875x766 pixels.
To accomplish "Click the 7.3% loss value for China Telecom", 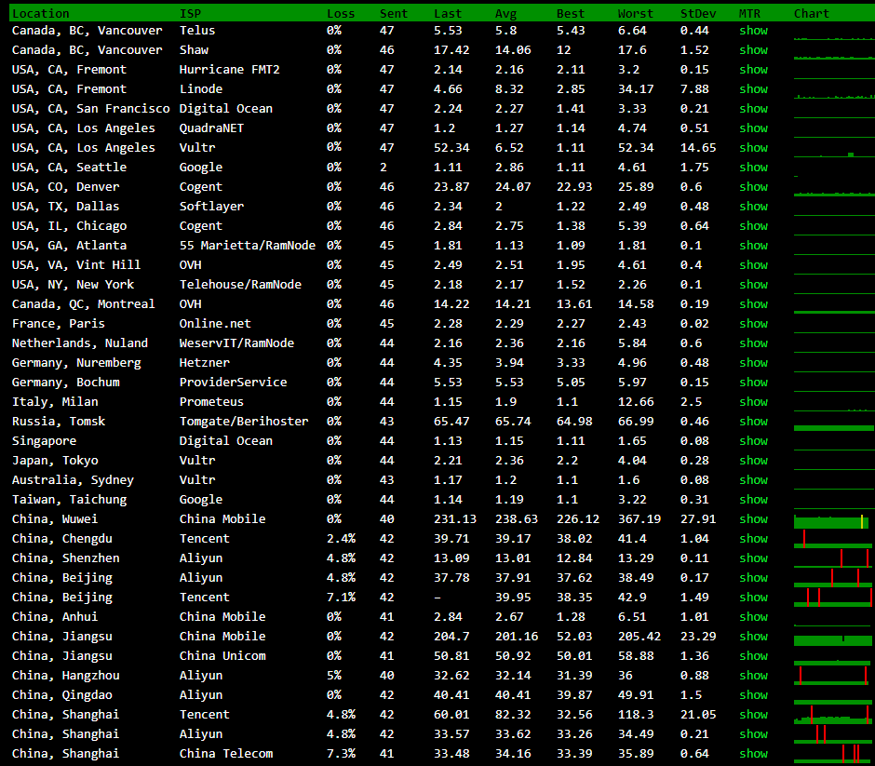I will click(x=341, y=753).
